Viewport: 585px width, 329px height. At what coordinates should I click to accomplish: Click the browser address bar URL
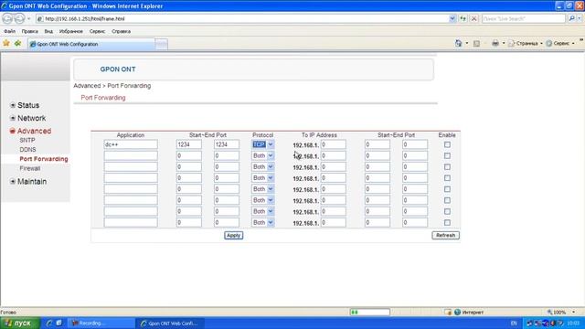coord(242,18)
